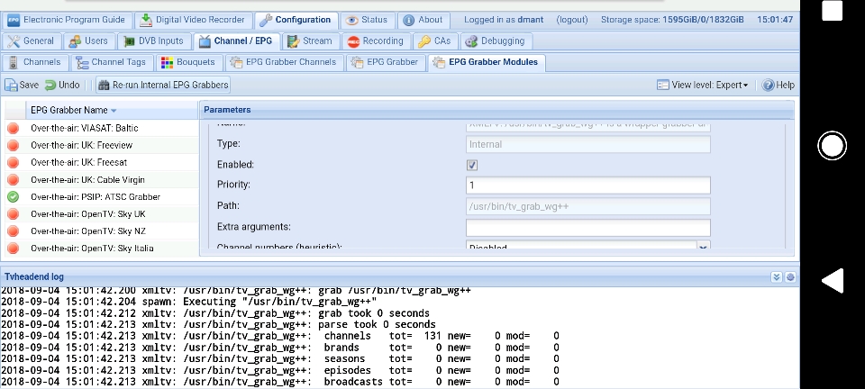
Task: Select the UK: Freesat grabber row
Action: click(102, 162)
